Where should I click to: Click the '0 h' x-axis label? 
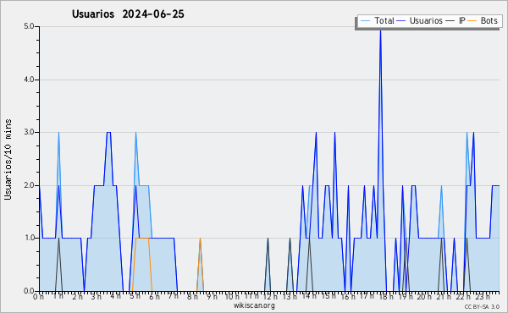[39, 297]
